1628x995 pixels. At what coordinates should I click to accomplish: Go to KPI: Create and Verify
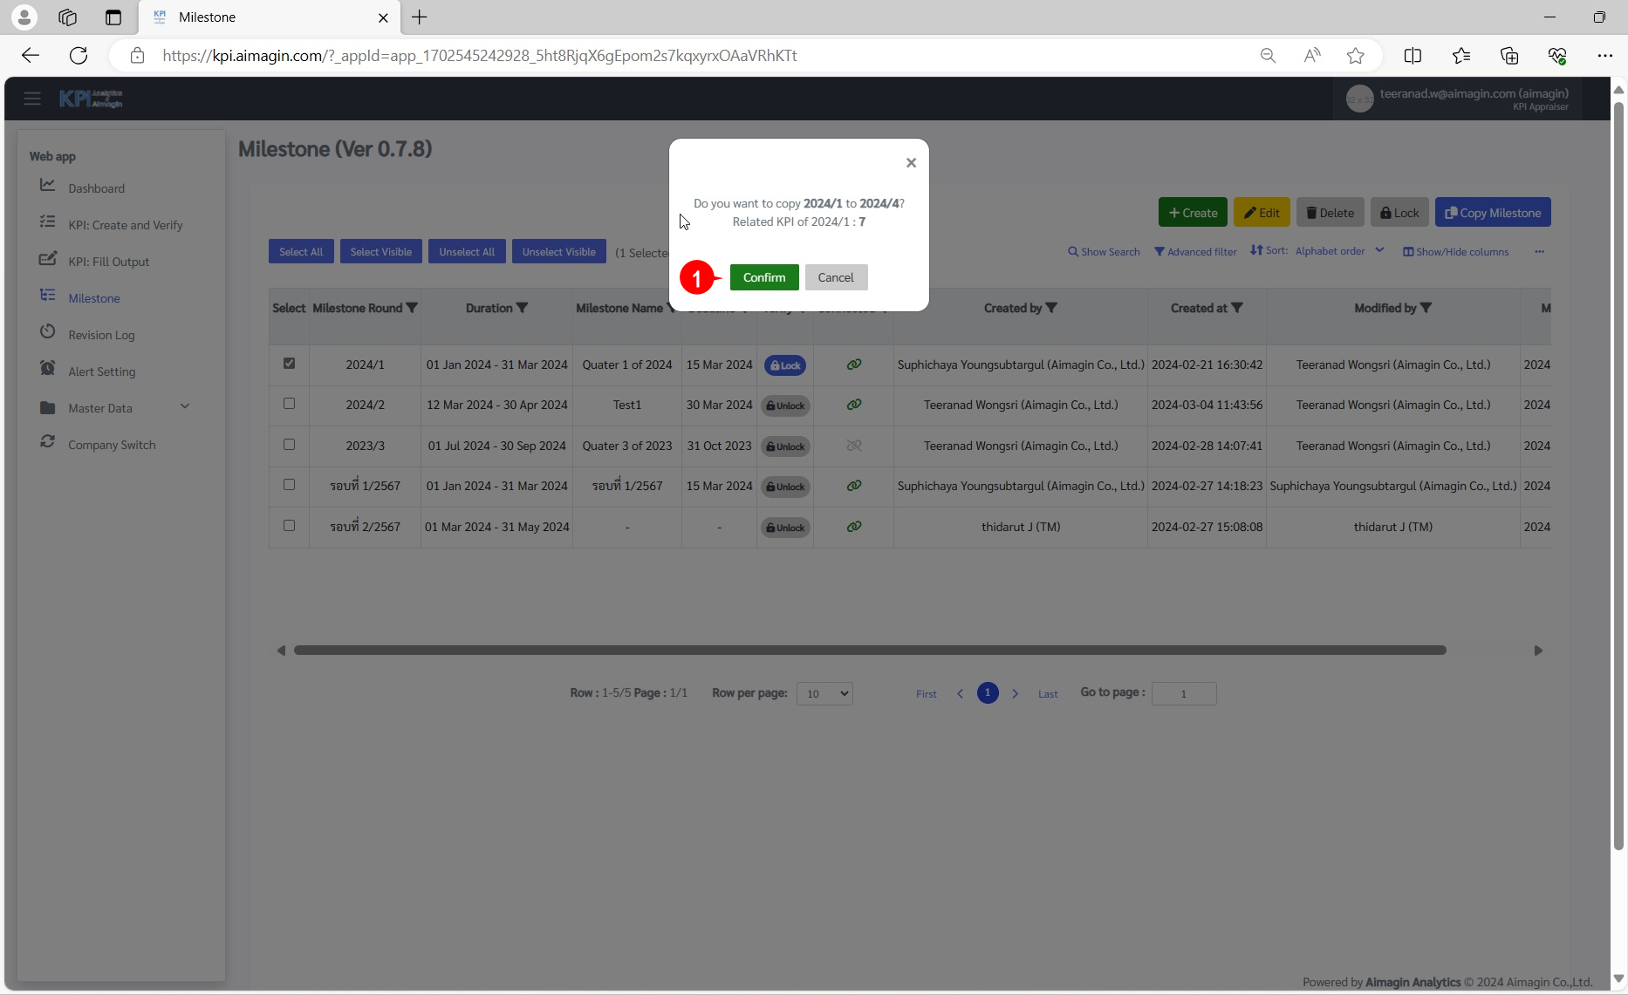pyautogui.click(x=125, y=225)
